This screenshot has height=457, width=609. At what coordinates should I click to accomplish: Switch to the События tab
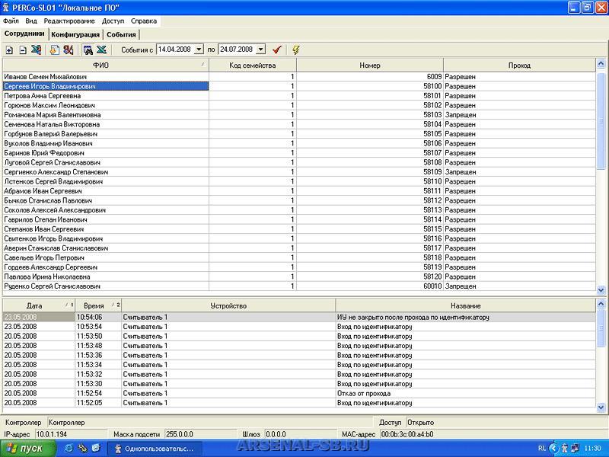[x=121, y=35]
